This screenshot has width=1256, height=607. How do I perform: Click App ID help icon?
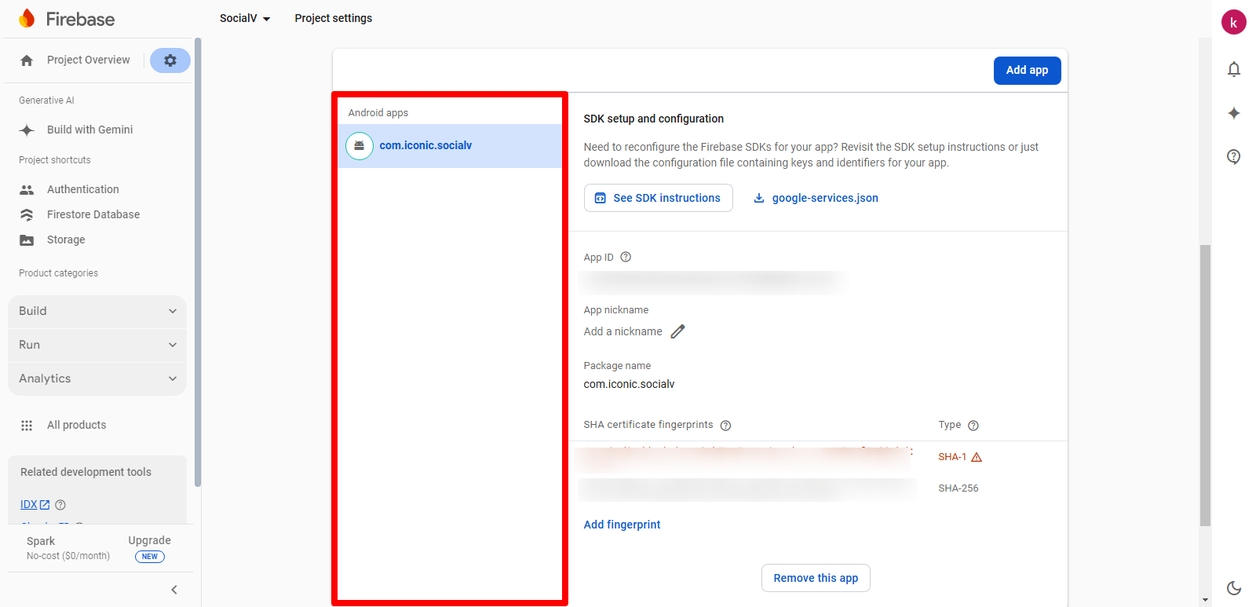(x=626, y=257)
